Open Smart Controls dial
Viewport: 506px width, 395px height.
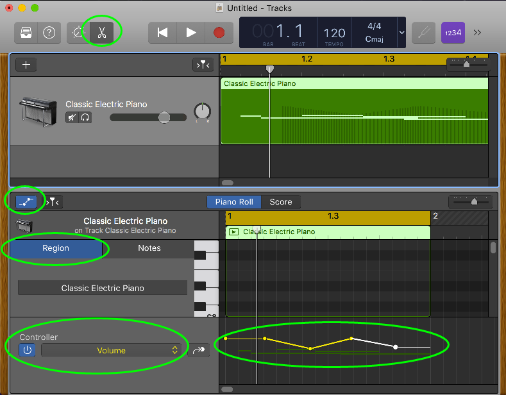click(x=79, y=33)
